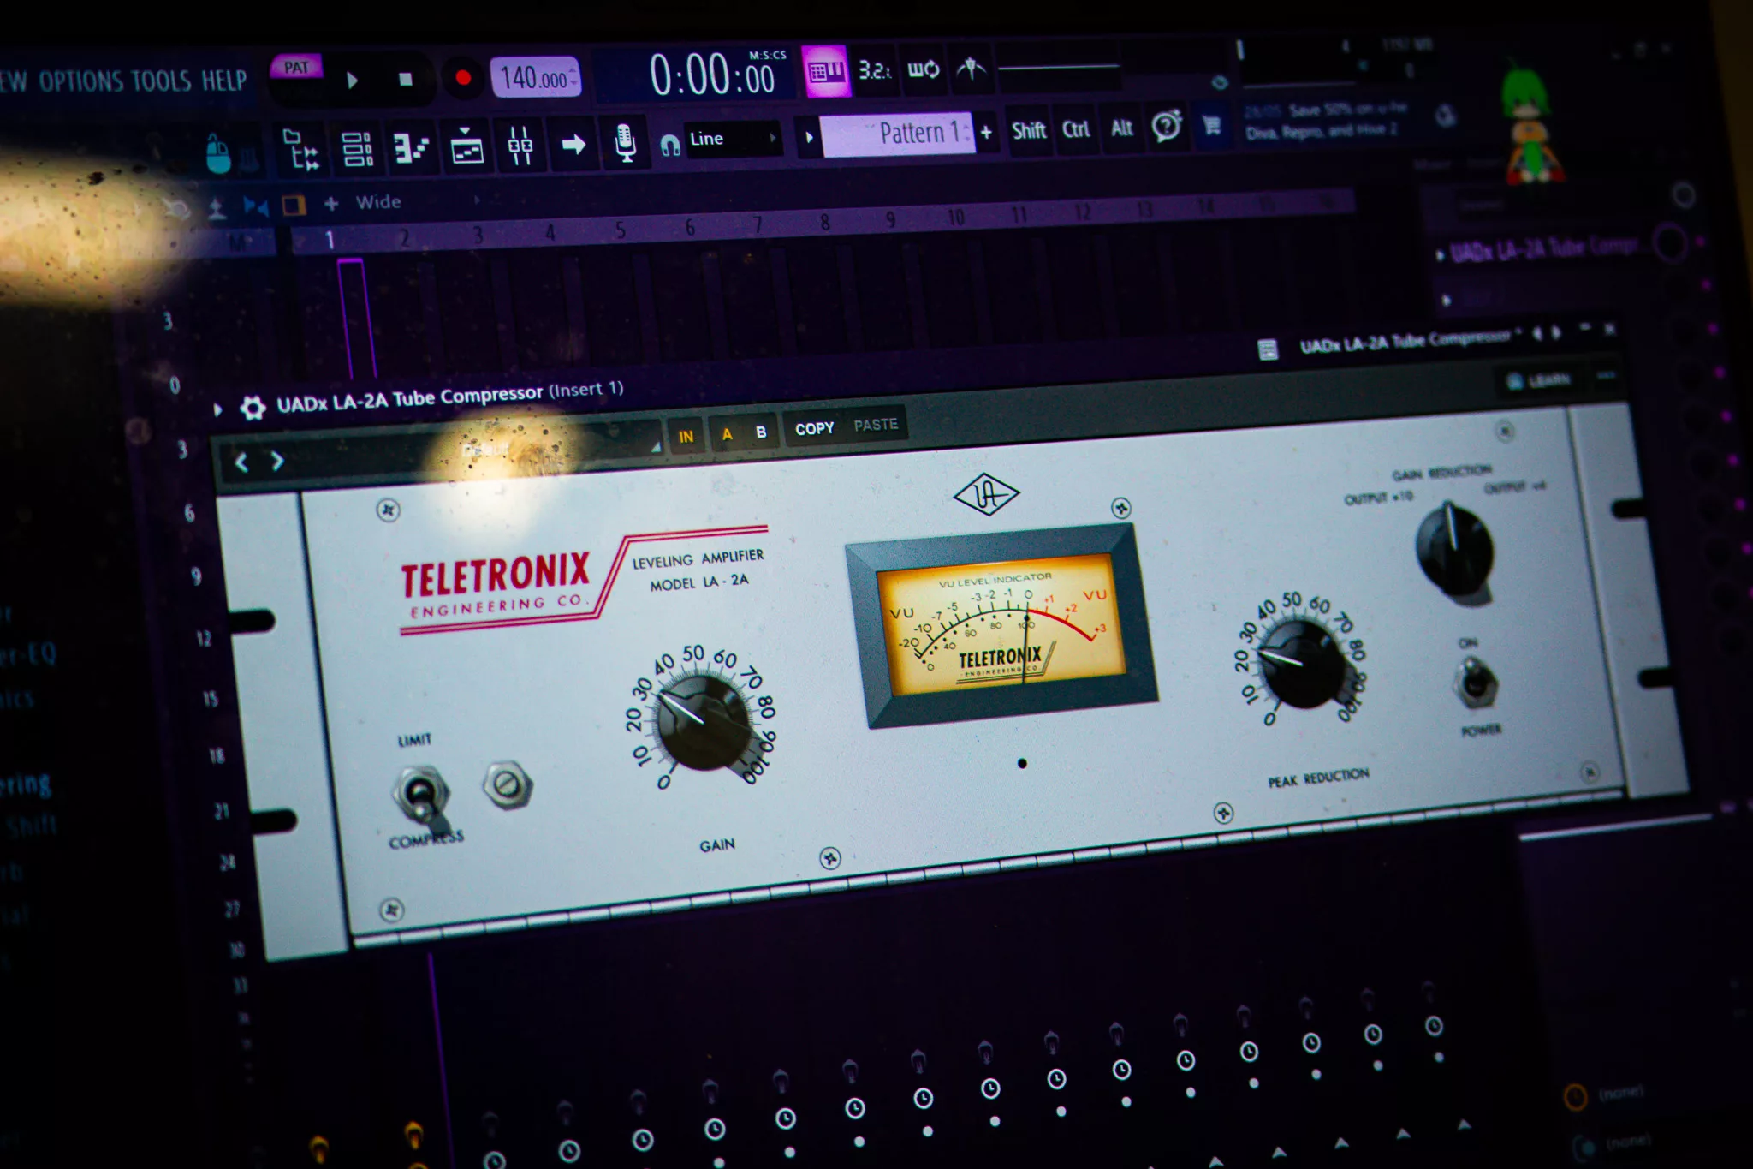Click the Play button in transport
The height and width of the screenshot is (1169, 1753).
pos(352,81)
